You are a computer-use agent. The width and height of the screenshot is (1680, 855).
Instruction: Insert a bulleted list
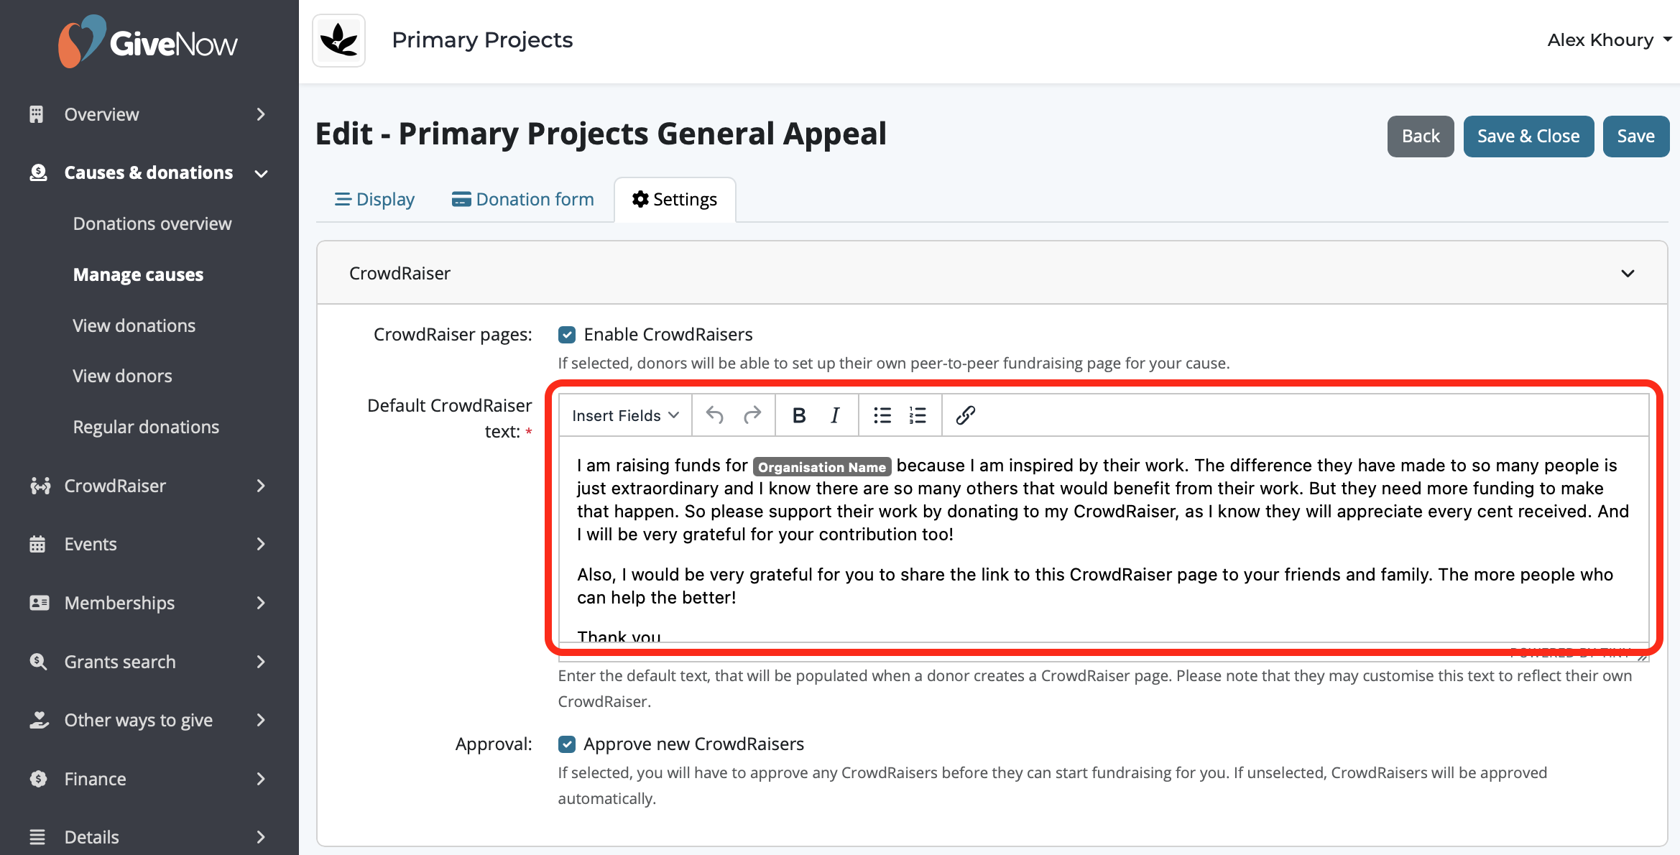882,415
